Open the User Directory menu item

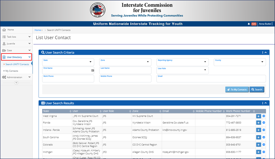(16, 57)
